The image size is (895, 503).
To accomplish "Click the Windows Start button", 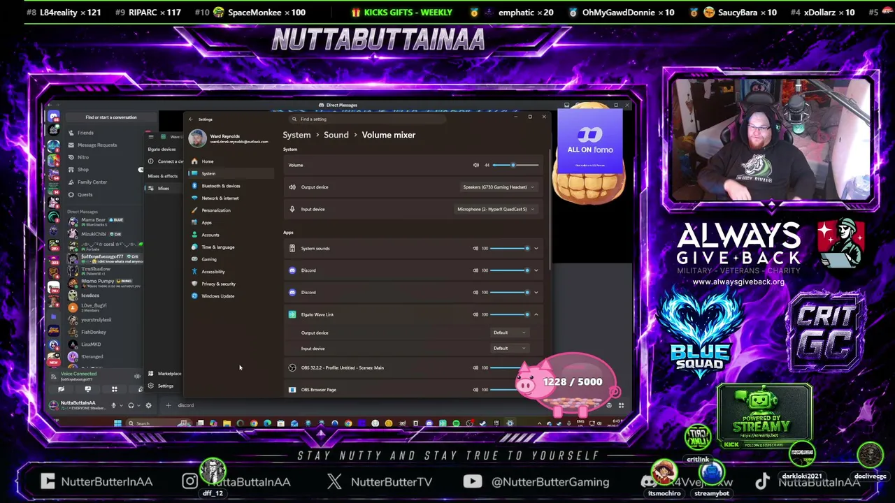I will click(x=117, y=423).
